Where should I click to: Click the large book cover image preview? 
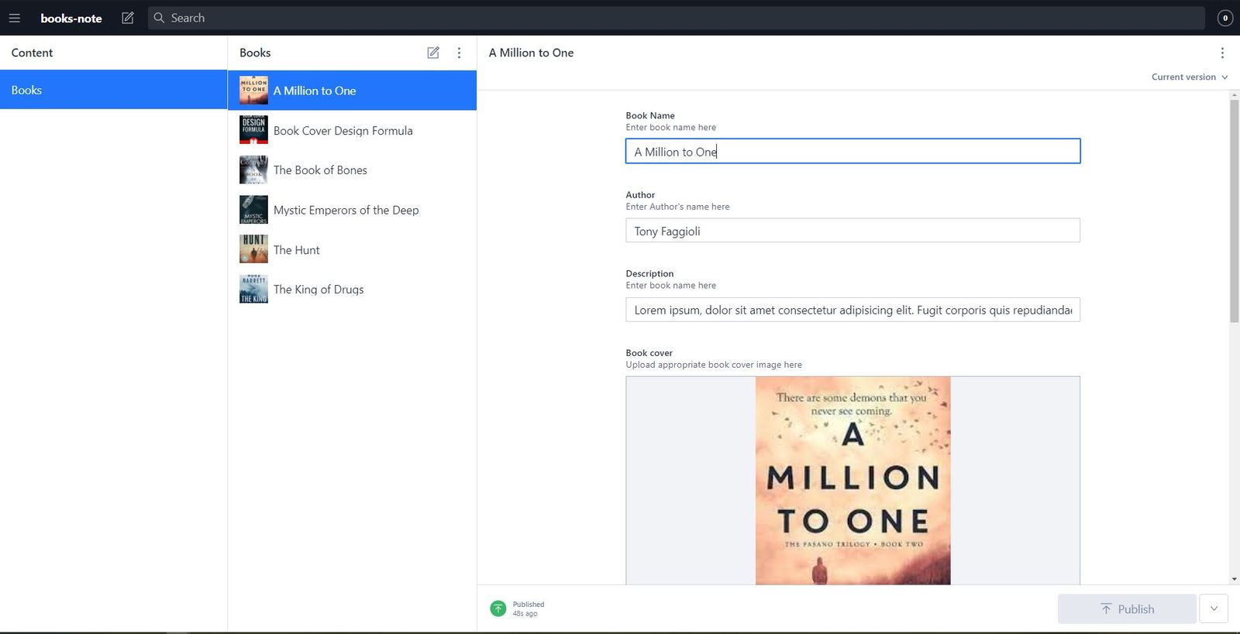pyautogui.click(x=852, y=480)
